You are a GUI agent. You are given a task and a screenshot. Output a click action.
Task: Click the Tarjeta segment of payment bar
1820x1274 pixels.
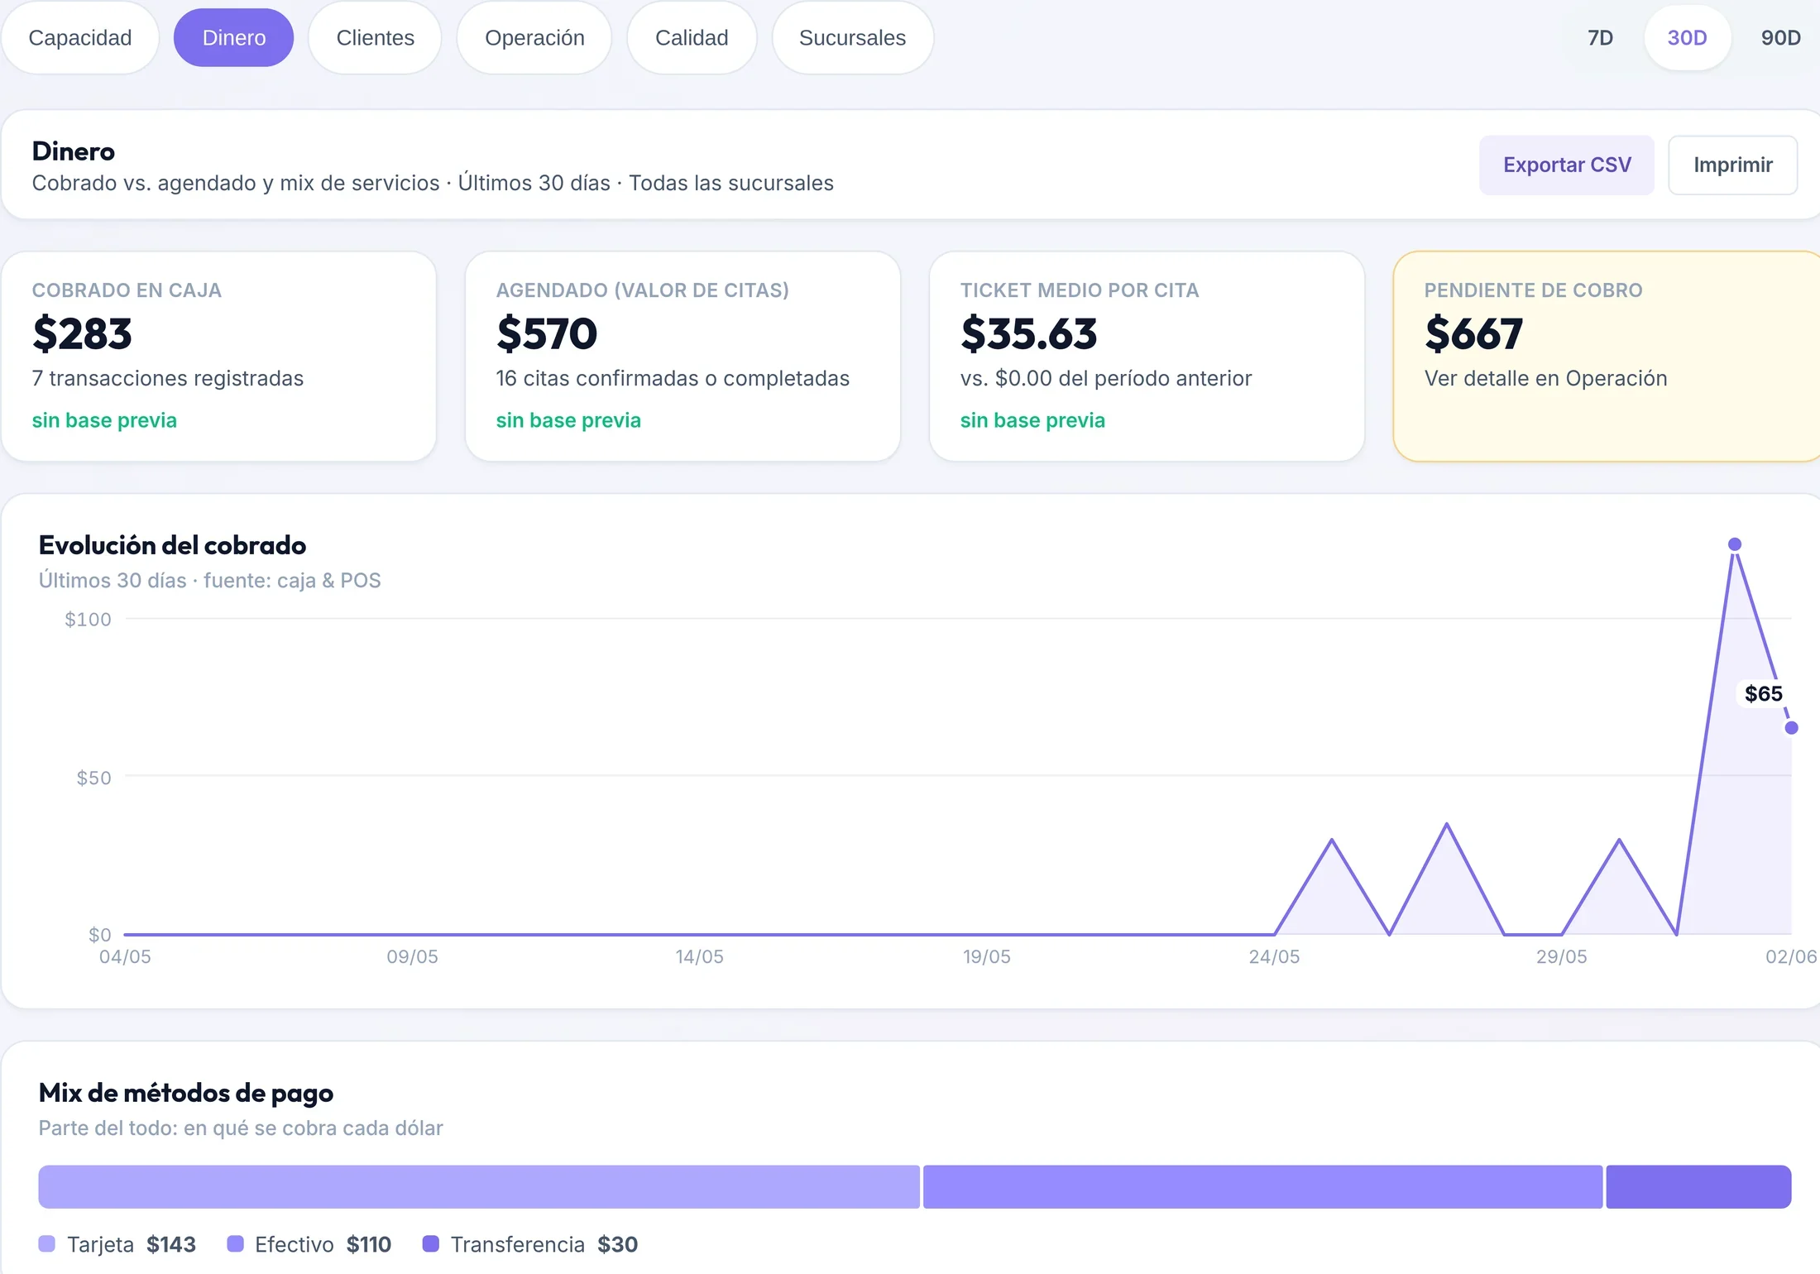(479, 1187)
